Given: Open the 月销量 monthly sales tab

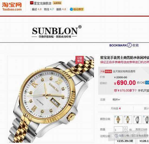Looking at the screenshot, I should point(116,108).
